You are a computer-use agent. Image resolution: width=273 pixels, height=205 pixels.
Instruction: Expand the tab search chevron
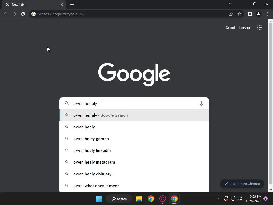coord(230,4)
